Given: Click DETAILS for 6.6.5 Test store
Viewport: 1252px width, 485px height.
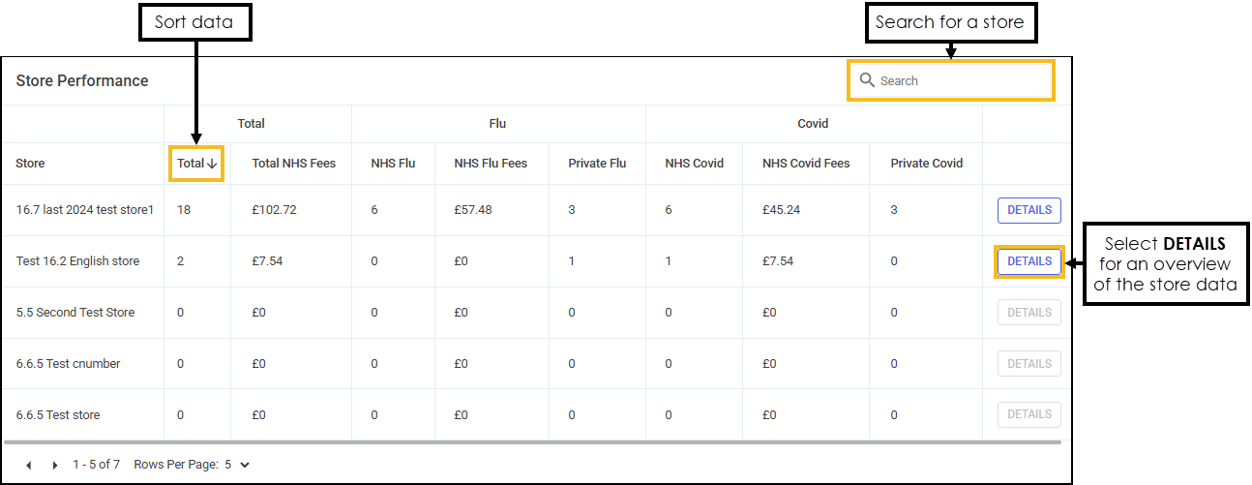Looking at the screenshot, I should click(1028, 414).
